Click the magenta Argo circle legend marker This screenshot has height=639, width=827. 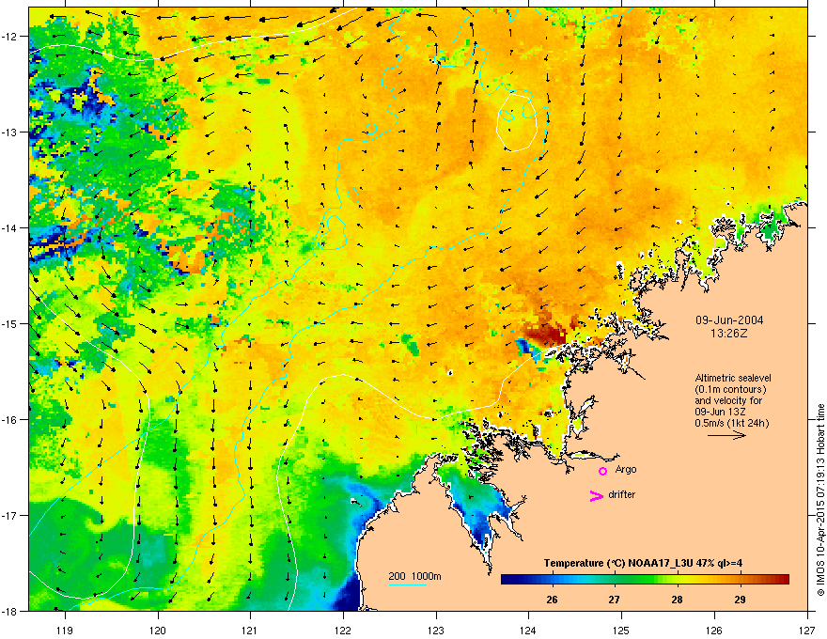click(602, 471)
